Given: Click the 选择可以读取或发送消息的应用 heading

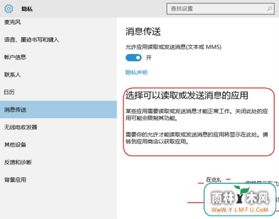Looking at the screenshot, I should pyautogui.click(x=187, y=95).
